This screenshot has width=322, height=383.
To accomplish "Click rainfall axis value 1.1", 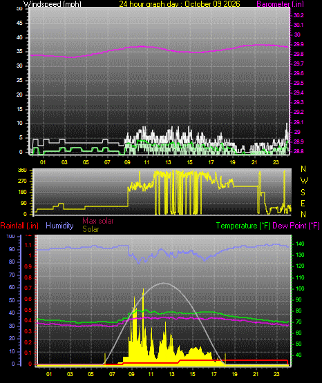I will (x=28, y=245).
